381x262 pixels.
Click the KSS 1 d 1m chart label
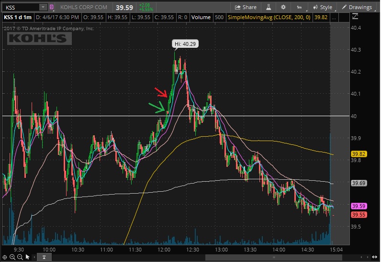[18, 18]
